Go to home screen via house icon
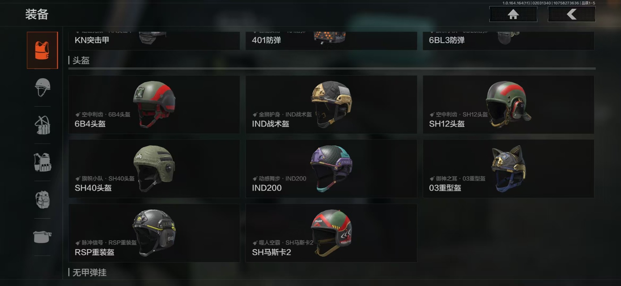The width and height of the screenshot is (621, 286). point(513,14)
